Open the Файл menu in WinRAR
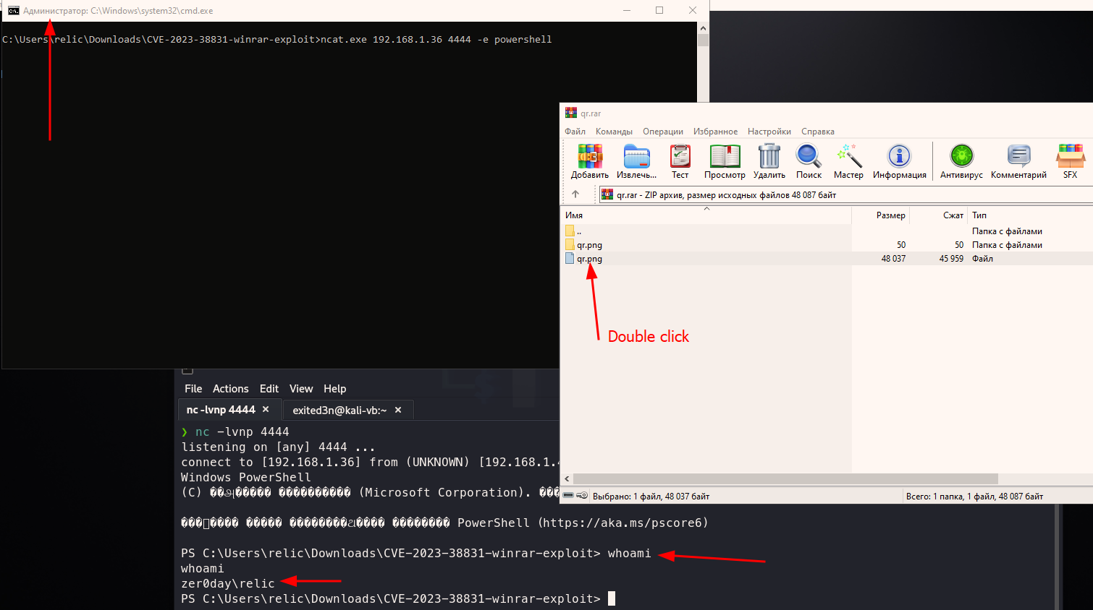The image size is (1093, 610). coord(575,132)
